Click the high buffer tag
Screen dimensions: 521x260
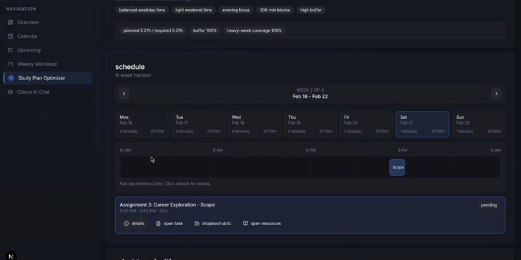point(311,10)
